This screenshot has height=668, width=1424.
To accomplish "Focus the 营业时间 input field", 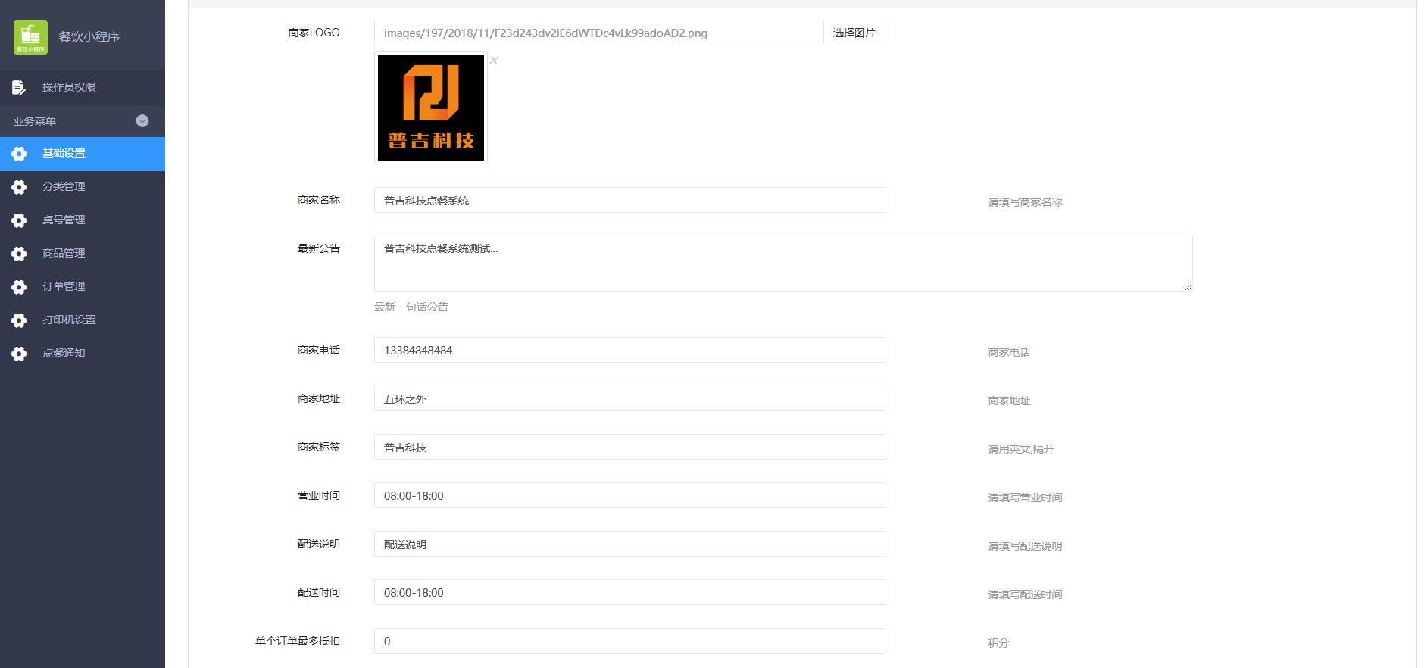I will pyautogui.click(x=629, y=495).
